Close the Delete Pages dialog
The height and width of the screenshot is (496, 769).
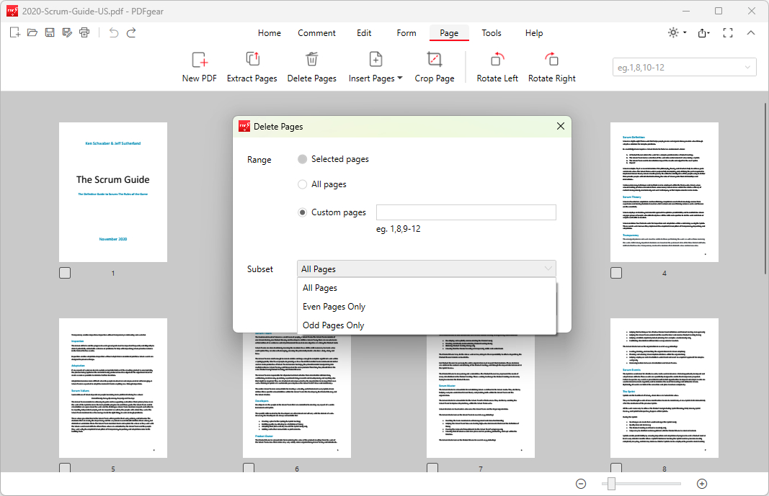(x=560, y=125)
